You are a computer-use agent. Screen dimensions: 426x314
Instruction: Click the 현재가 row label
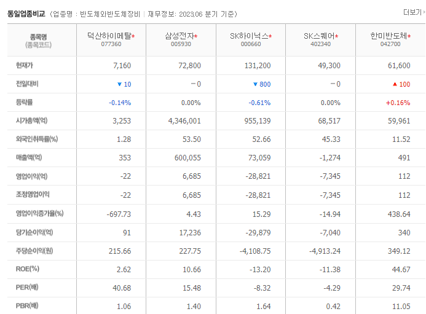[x=25, y=66]
